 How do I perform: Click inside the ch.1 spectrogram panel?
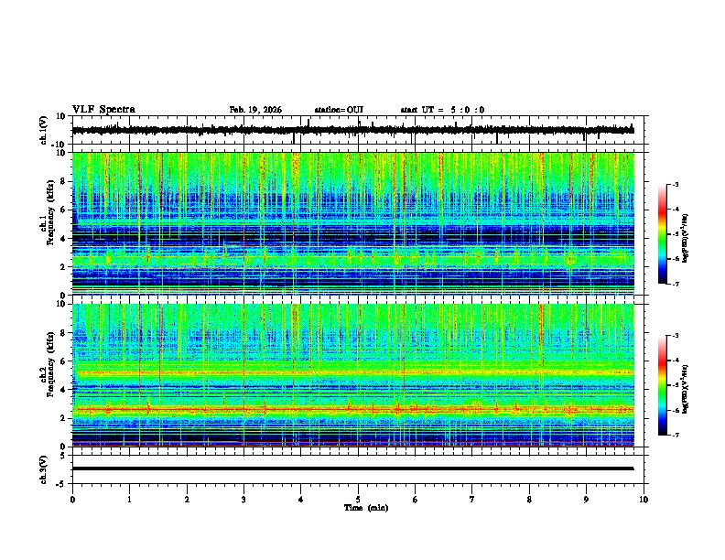click(352, 223)
